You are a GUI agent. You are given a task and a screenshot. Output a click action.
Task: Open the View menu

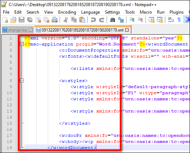[x=48, y=12]
